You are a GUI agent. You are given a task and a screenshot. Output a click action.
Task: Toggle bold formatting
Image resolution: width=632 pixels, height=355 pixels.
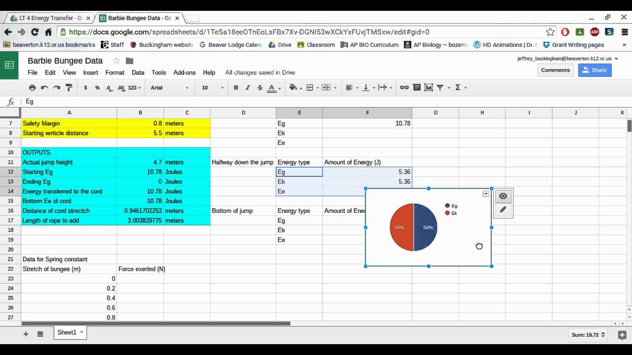coord(236,88)
